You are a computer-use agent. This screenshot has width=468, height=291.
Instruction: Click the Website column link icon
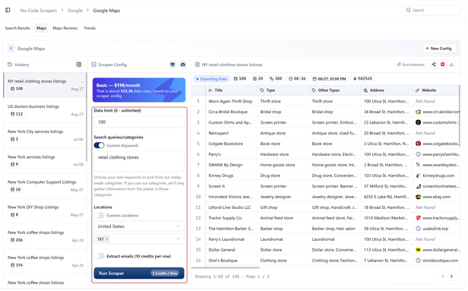417,90
